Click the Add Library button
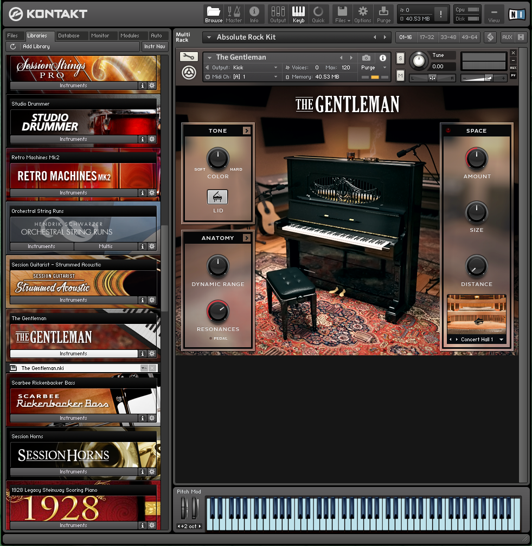The height and width of the screenshot is (546, 532). (73, 47)
